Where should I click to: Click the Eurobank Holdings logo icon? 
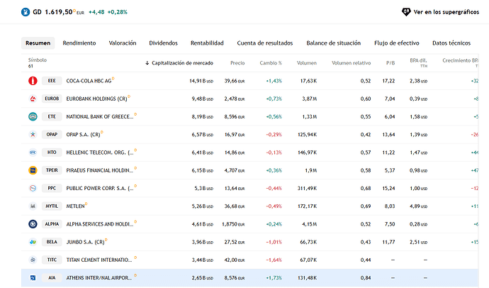[33, 99]
